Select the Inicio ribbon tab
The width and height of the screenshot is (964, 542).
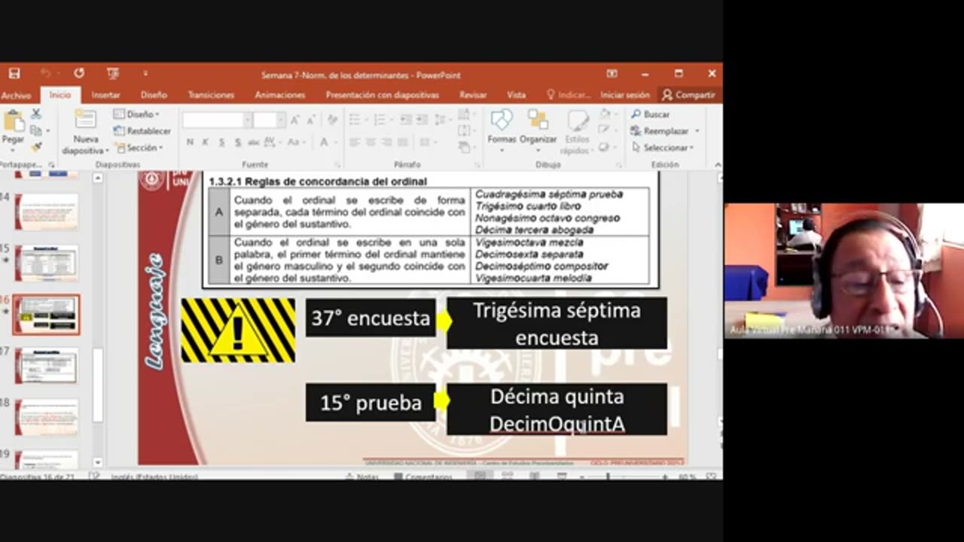point(60,95)
